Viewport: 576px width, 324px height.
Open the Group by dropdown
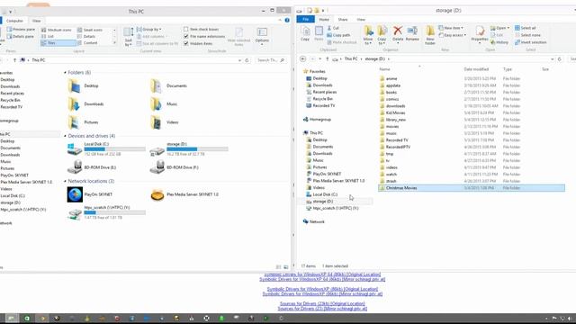149,29
